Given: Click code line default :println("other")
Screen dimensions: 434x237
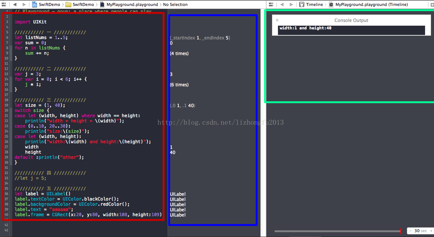Looking at the screenshot, I should (49, 157).
